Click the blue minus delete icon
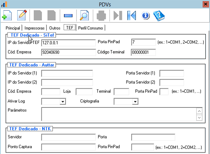 coord(68,16)
